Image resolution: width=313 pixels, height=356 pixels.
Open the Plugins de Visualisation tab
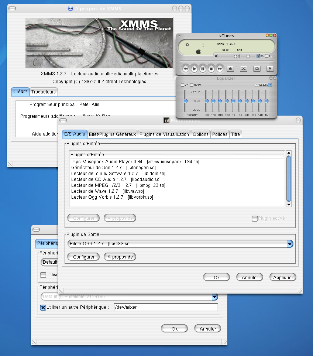click(164, 134)
